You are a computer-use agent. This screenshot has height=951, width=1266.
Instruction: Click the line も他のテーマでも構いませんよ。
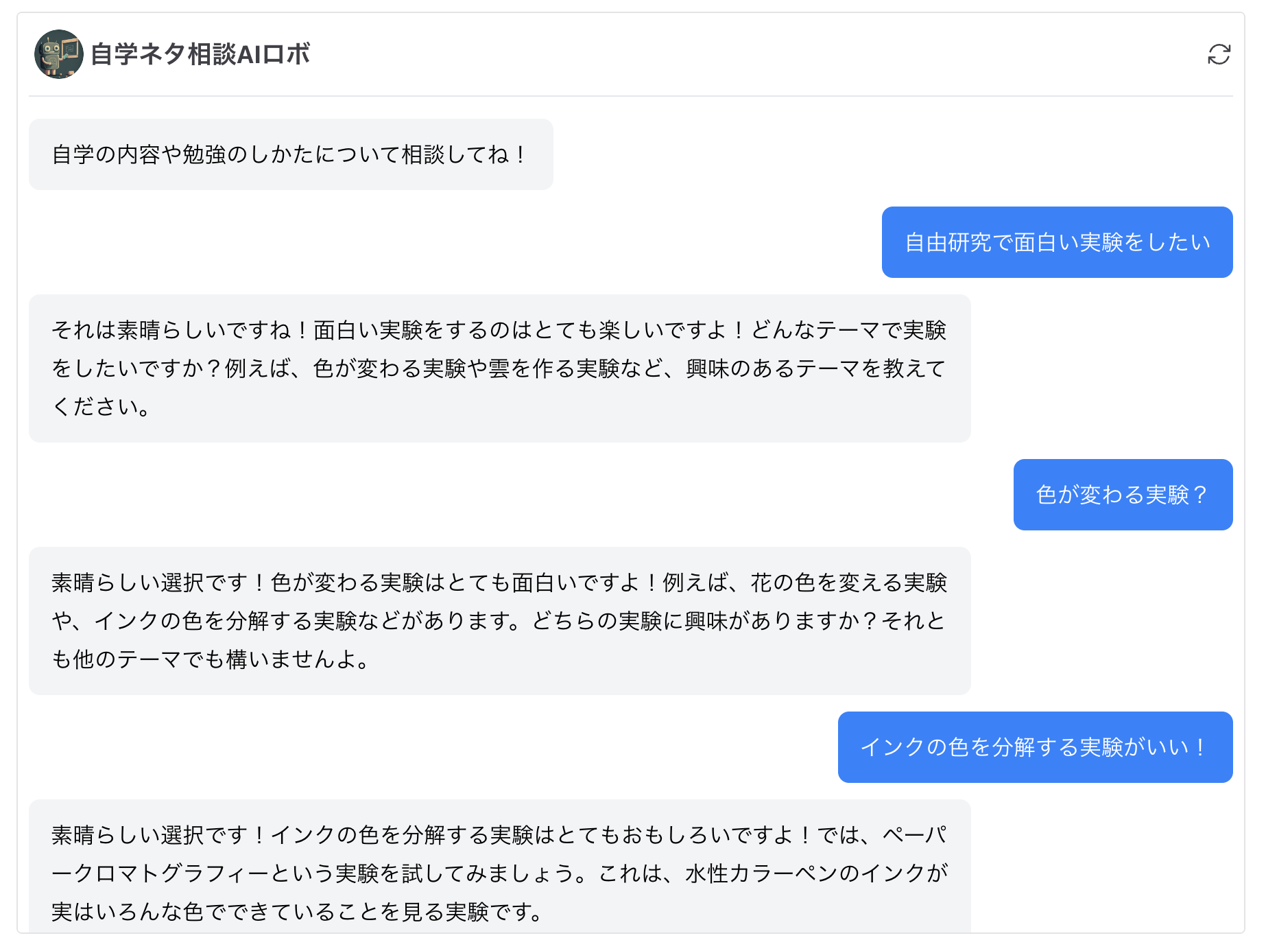[x=211, y=659]
